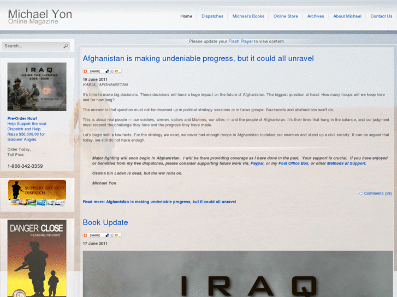The image size is (397, 297).
Task: Open Methods of Support link
Action: (x=346, y=163)
